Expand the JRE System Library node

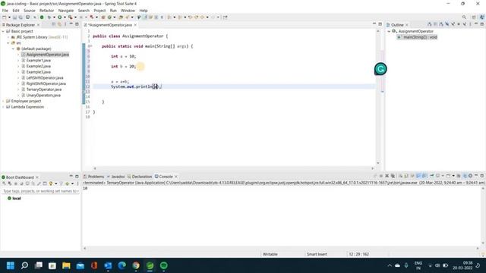coord(8,37)
